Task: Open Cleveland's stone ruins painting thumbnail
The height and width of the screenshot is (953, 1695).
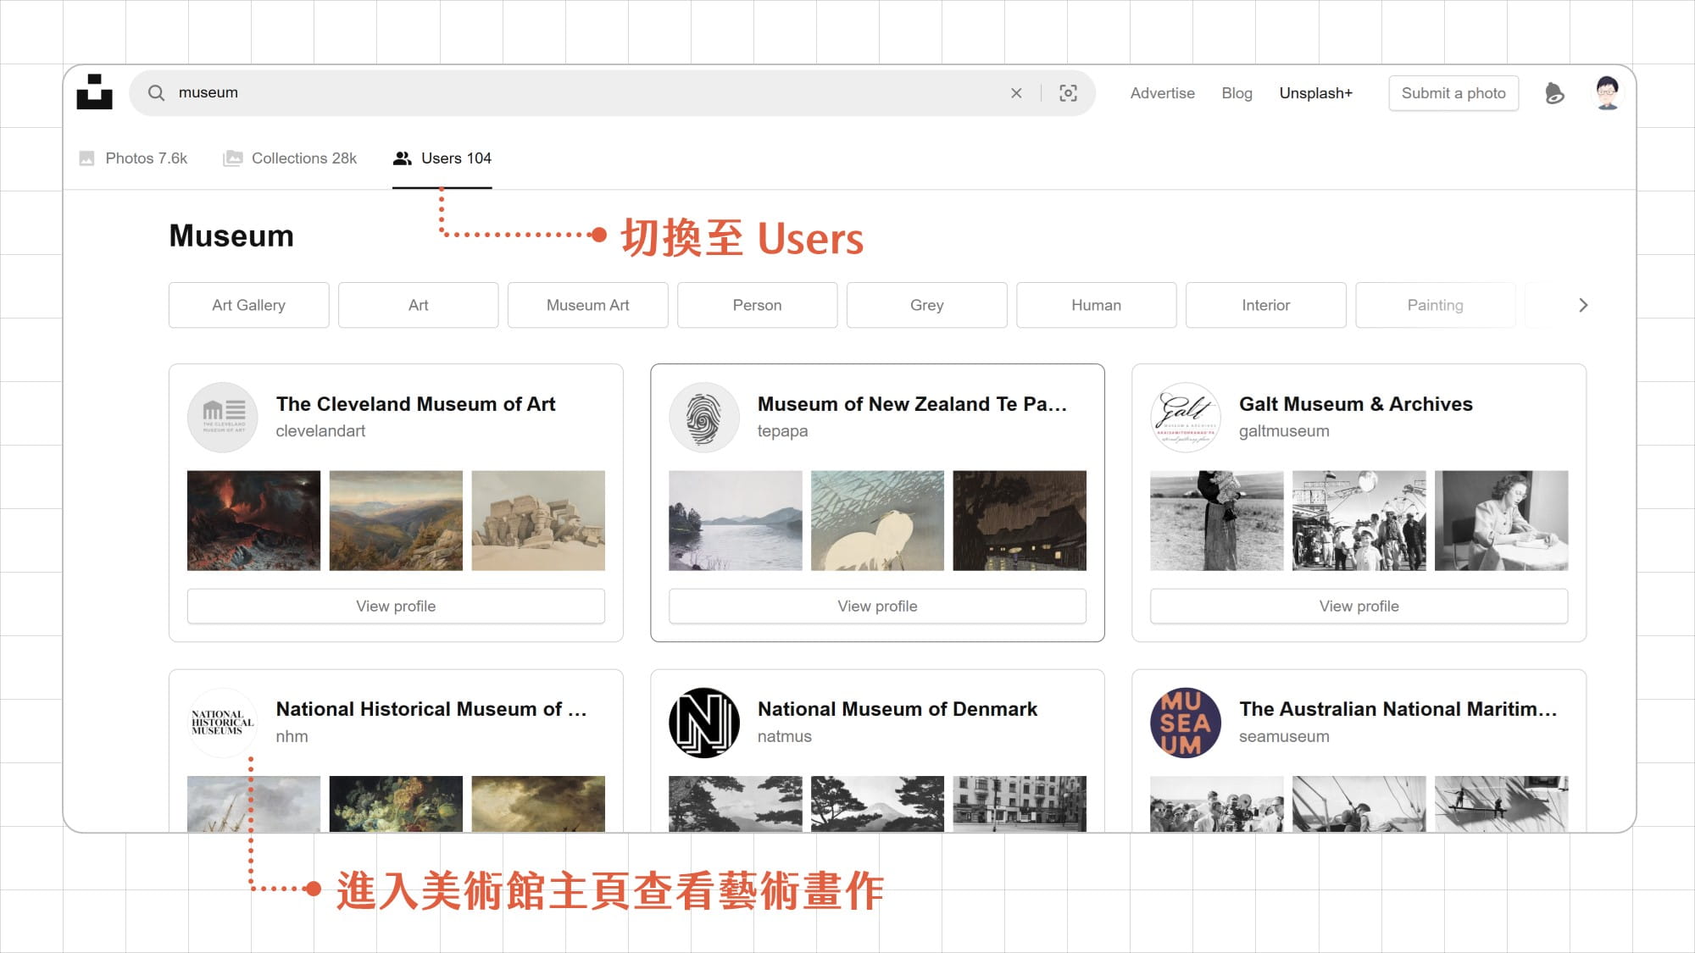Action: point(538,520)
